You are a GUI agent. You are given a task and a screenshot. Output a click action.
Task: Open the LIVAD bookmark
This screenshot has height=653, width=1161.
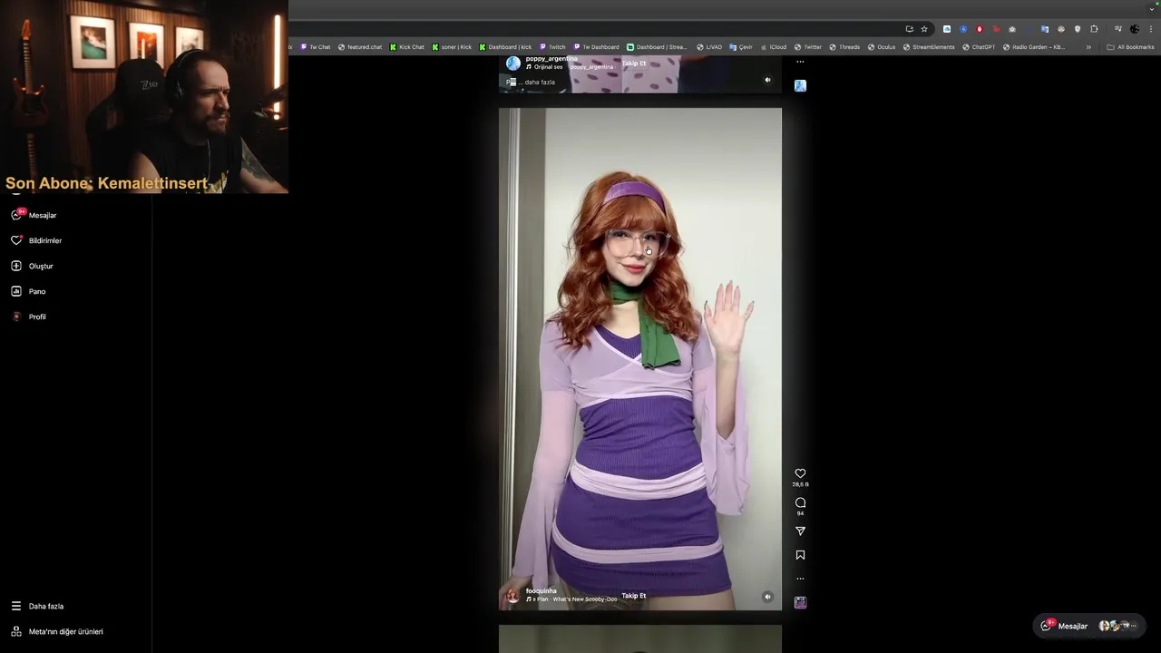coord(709,47)
